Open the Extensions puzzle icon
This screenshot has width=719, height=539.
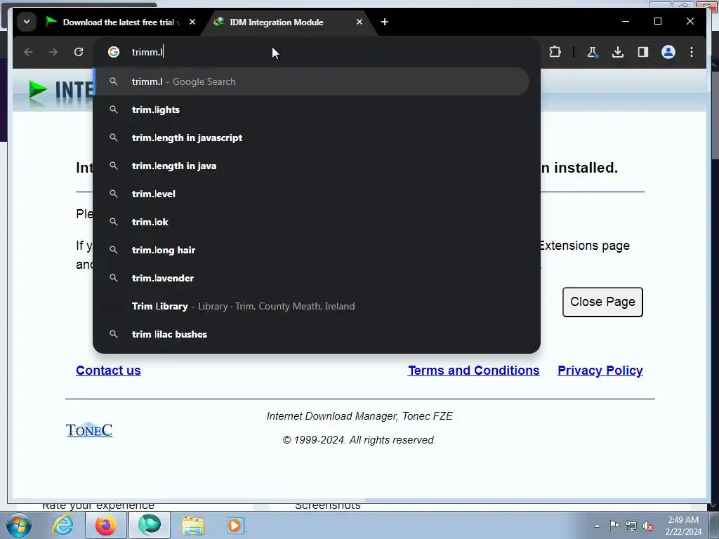[555, 52]
